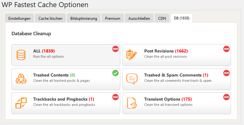Viewport: 244px width, 125px height.
Task: Switch to the Cache löschen tab
Action: pyautogui.click(x=50, y=18)
